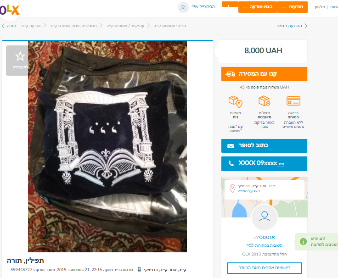Open other listings from the author
Viewport: 338px width, 278px height.
(x=264, y=268)
